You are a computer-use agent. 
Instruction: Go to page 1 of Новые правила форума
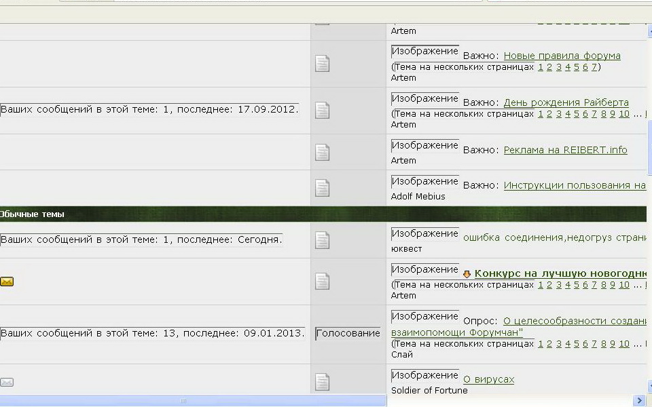540,67
